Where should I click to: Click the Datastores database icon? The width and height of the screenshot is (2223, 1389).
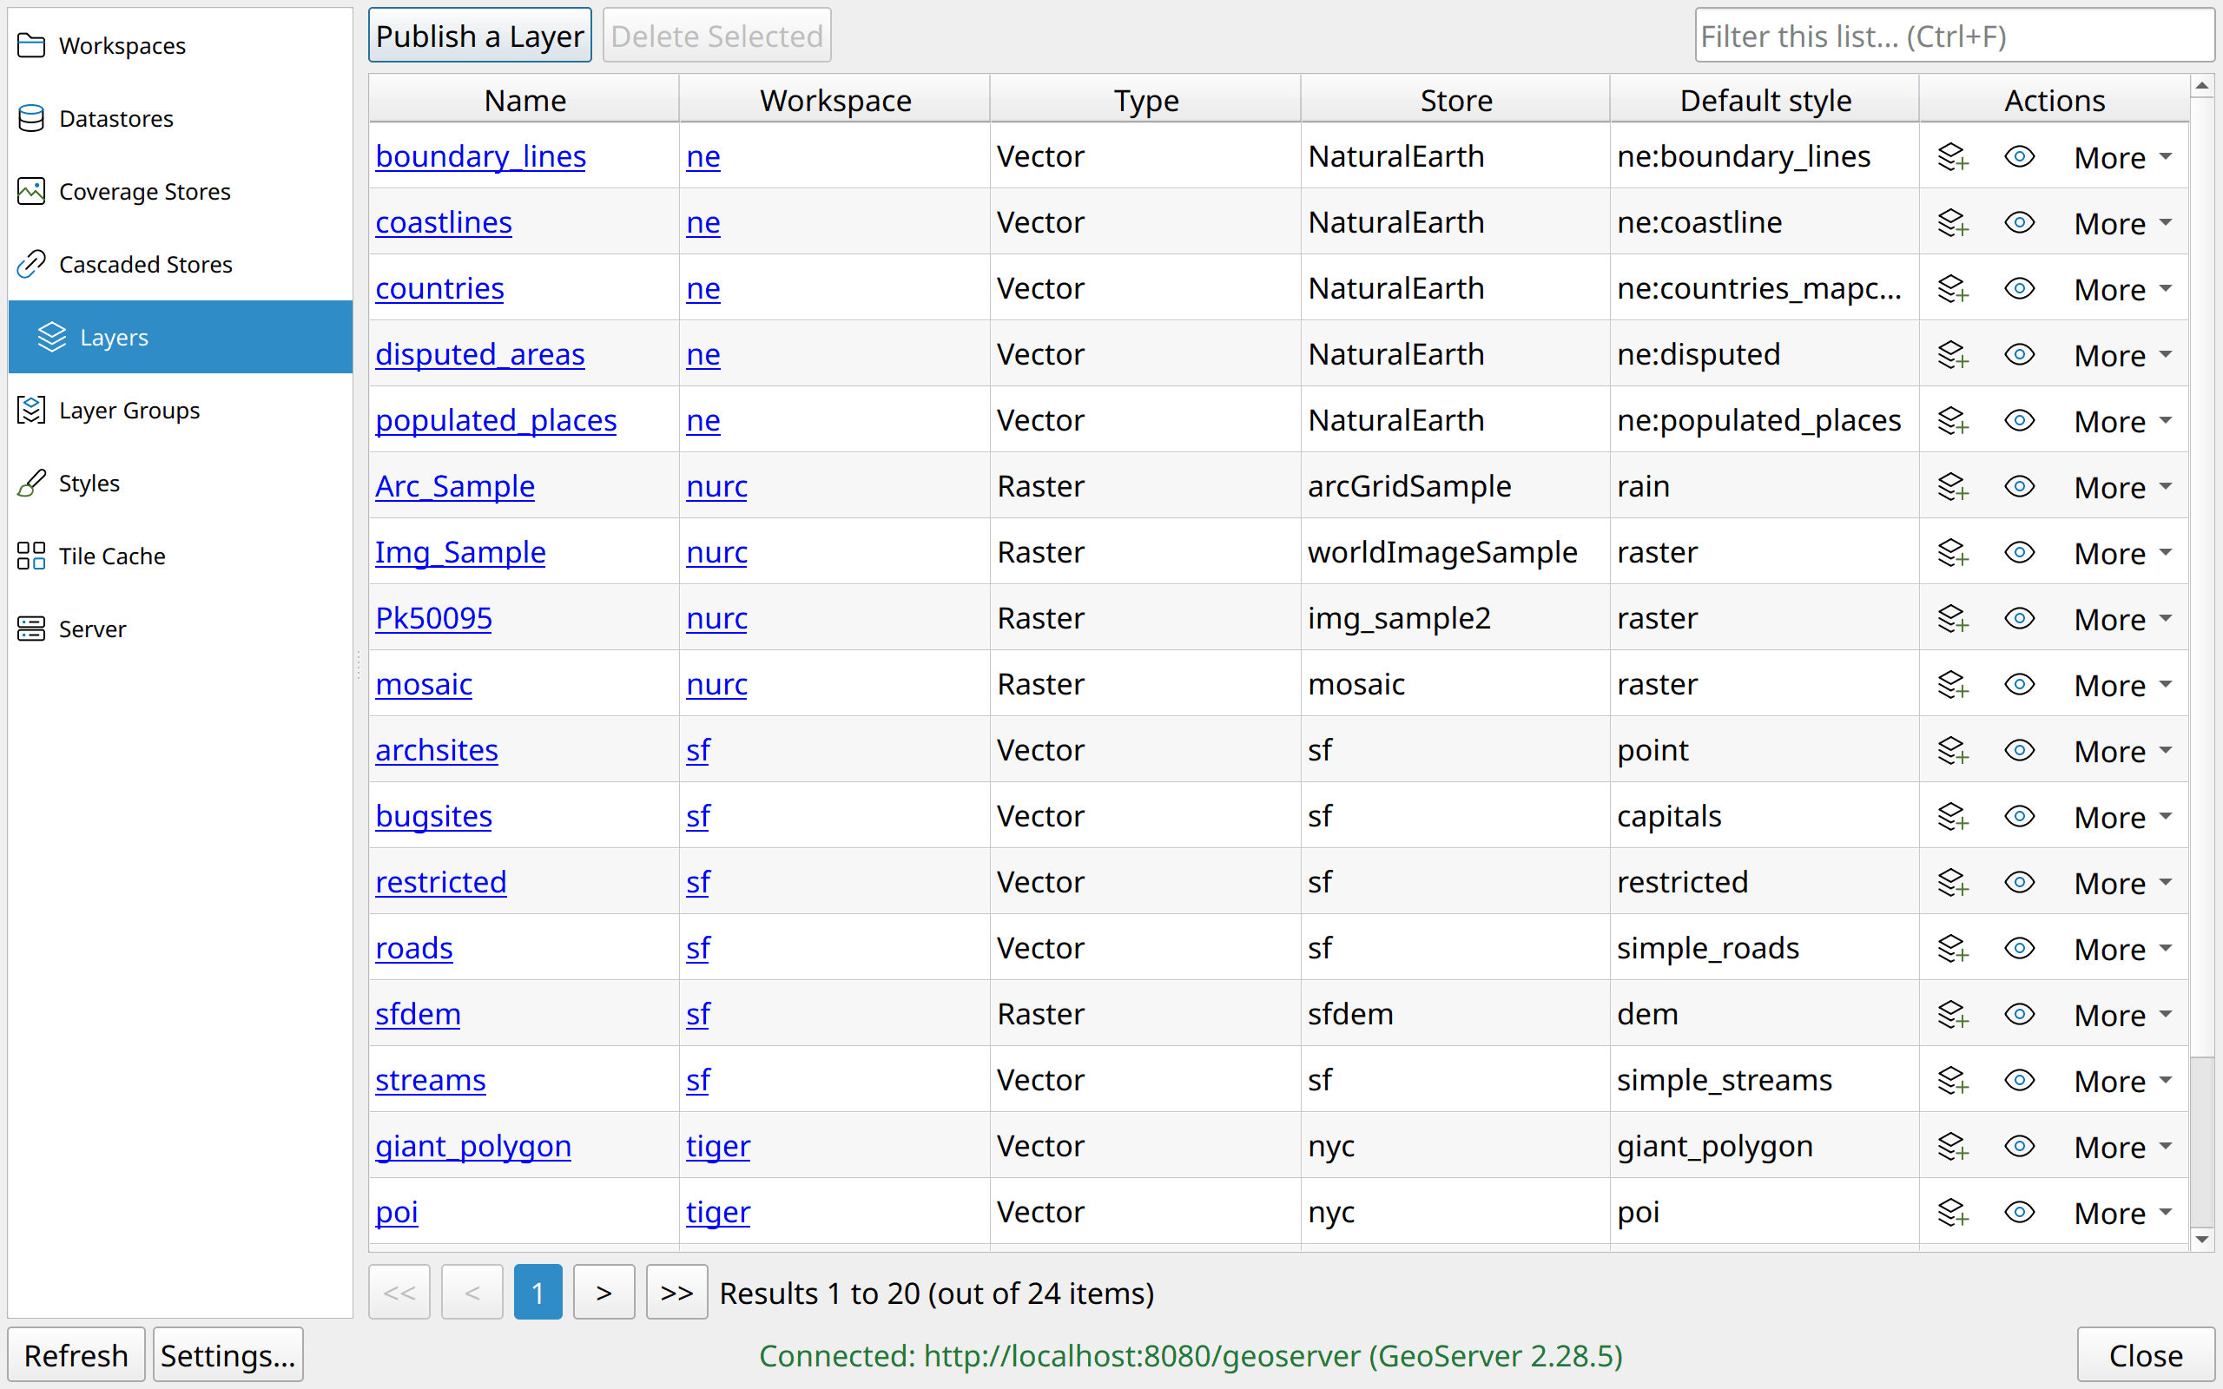coord(31,119)
